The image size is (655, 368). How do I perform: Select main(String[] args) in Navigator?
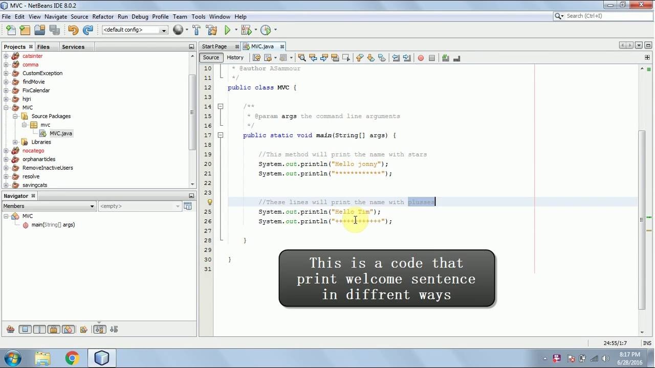pyautogui.click(x=53, y=225)
